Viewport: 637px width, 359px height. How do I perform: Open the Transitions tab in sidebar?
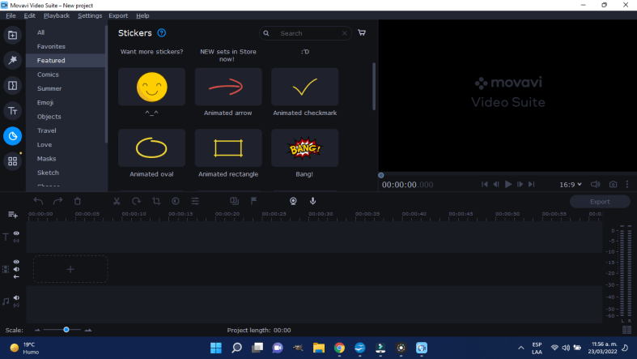tap(13, 85)
